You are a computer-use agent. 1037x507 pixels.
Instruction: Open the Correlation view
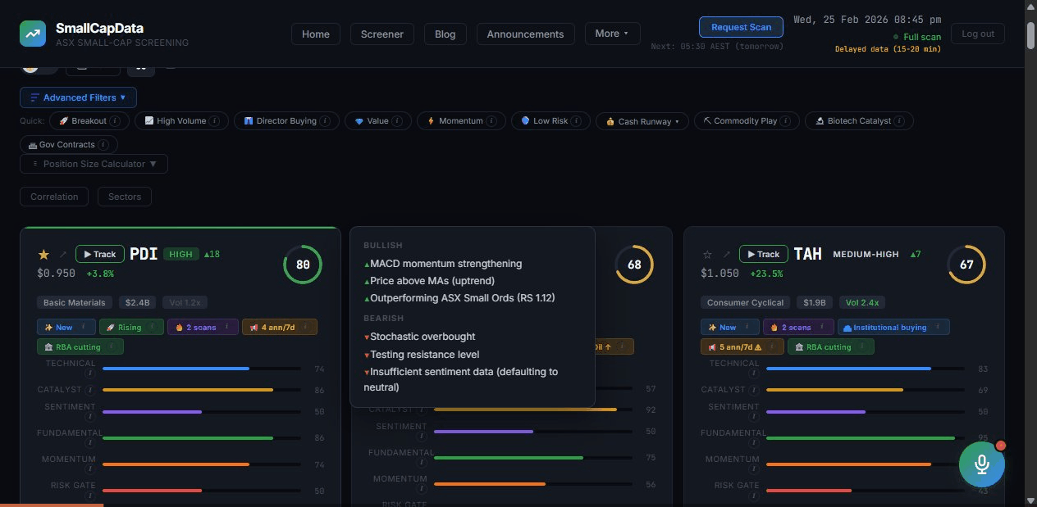click(x=53, y=197)
